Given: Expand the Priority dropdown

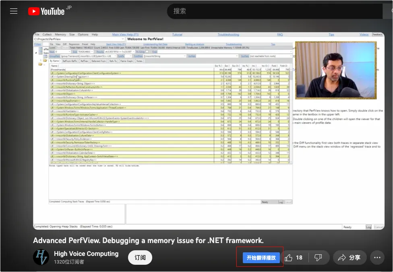Looking at the screenshot, I should point(134,52).
